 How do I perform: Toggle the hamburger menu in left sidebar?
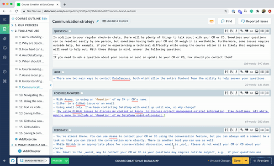click(5, 19)
